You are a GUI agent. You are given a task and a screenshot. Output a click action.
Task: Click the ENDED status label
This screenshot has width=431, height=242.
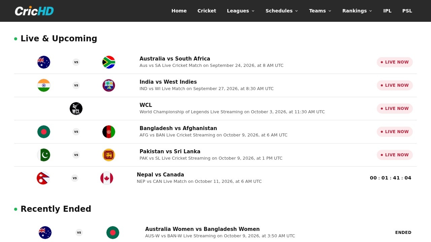[x=403, y=233]
